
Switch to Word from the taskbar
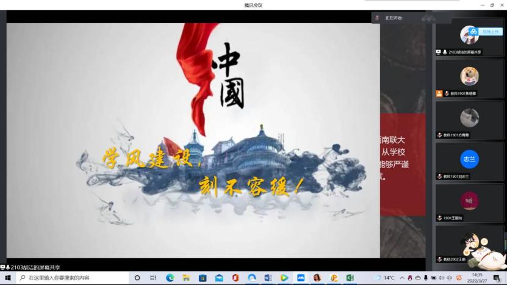268,278
